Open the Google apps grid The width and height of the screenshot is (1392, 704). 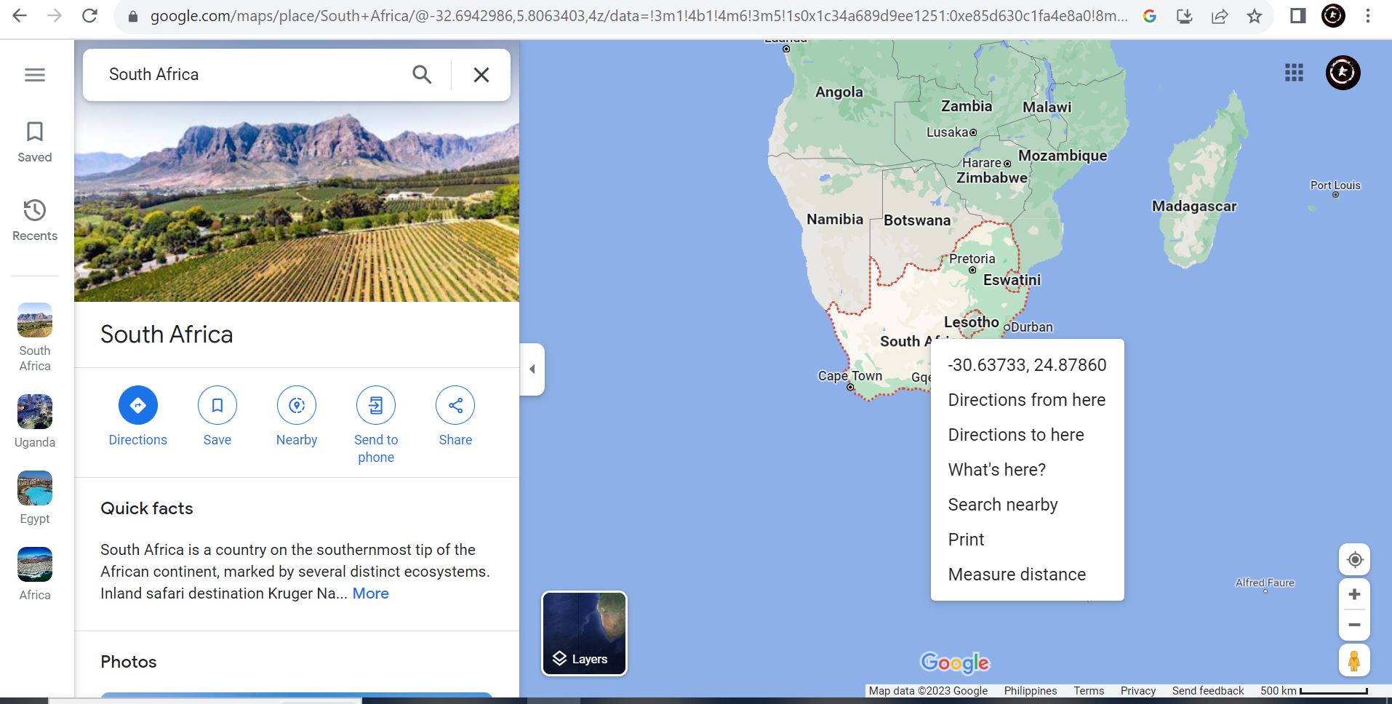(x=1294, y=73)
